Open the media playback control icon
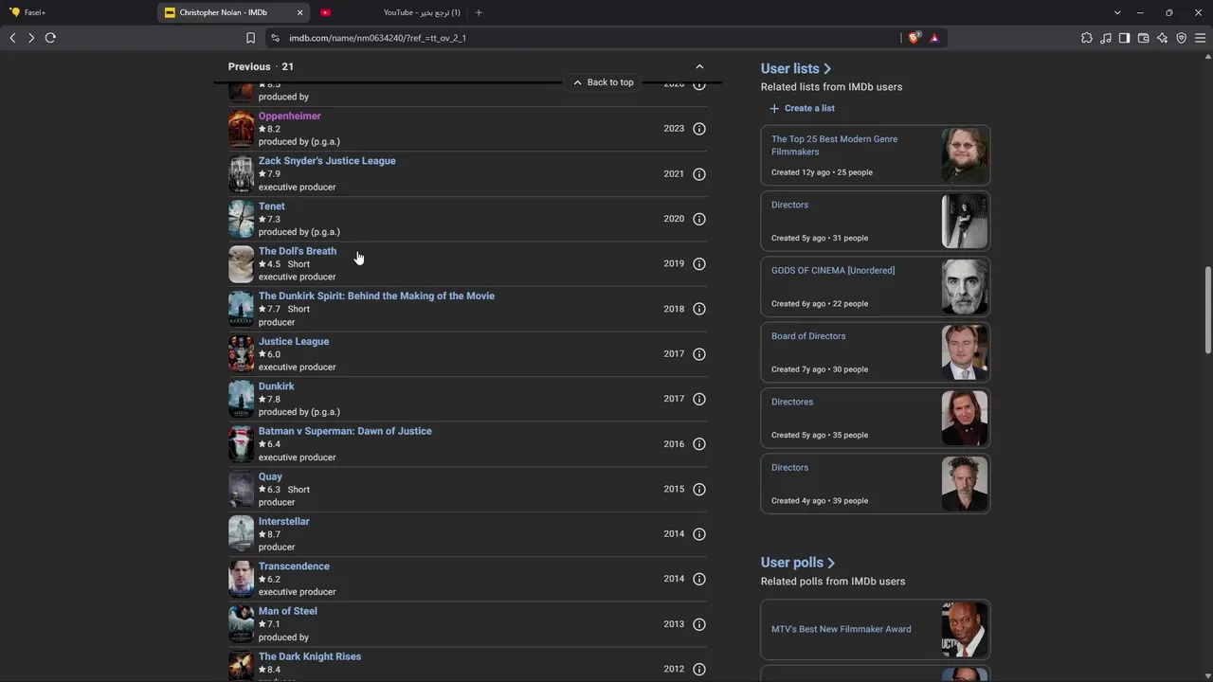Image resolution: width=1213 pixels, height=682 pixels. coord(1106,38)
